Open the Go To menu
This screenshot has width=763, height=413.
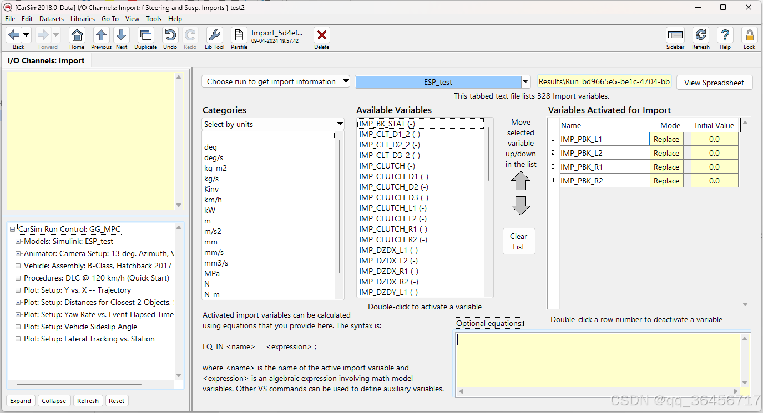(110, 19)
